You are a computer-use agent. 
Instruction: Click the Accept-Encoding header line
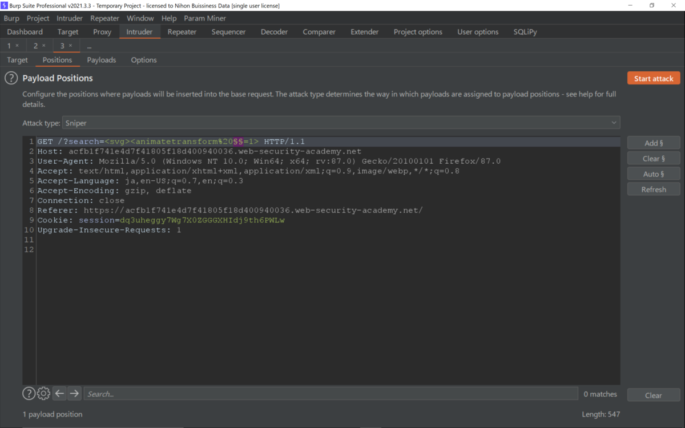114,191
